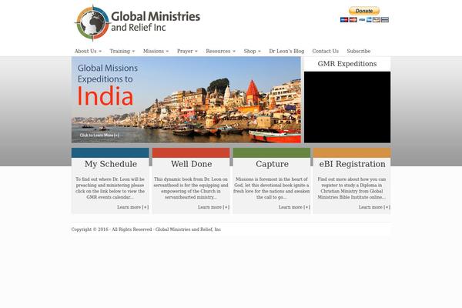Viewport: 462px width, 308px height.
Task: Click the copyright footer text
Action: click(146, 229)
